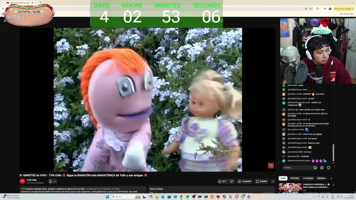The height and width of the screenshot is (200, 356).
Task: Click the taskbar Buscar search box
Action: pyautogui.click(x=126, y=197)
